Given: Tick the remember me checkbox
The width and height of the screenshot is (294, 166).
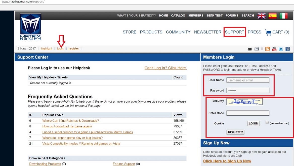Looking at the screenshot, I should pos(267,122).
